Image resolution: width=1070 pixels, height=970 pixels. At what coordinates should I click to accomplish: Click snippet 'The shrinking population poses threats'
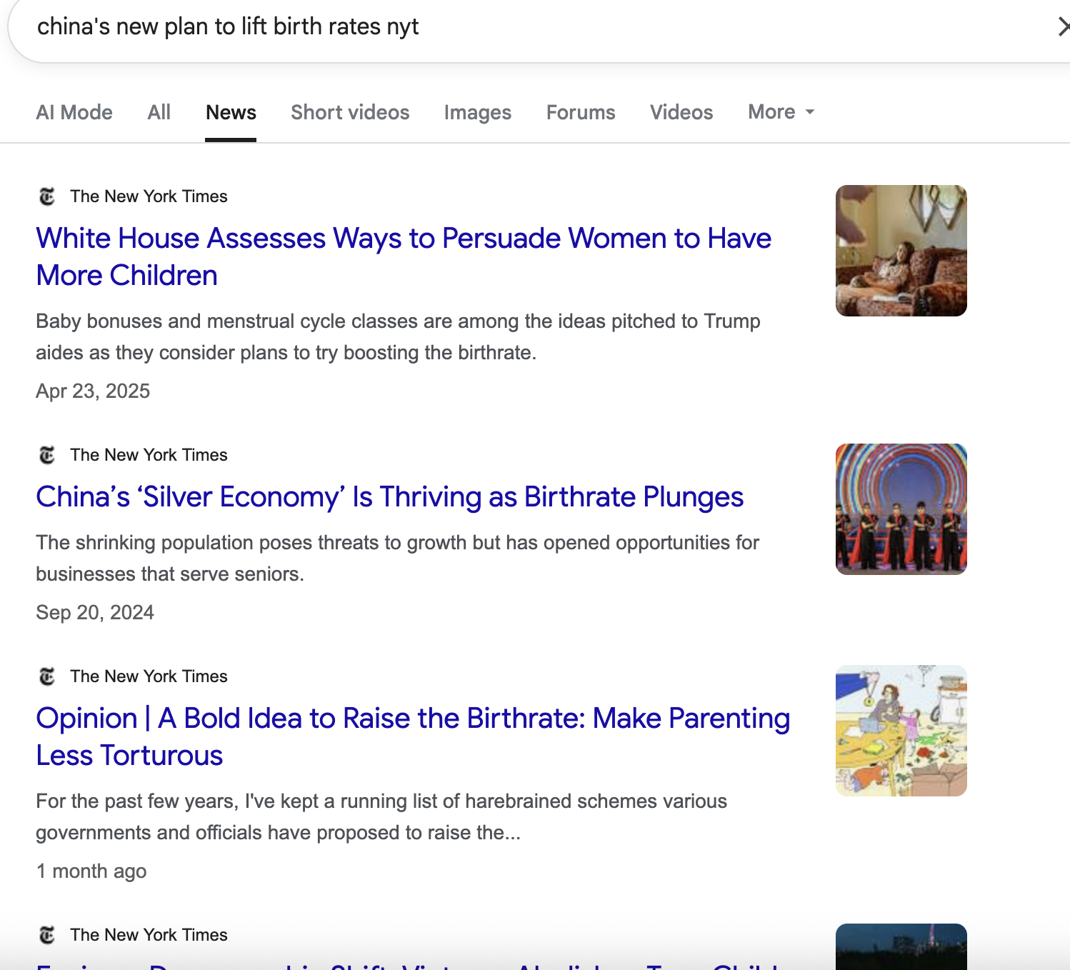[397, 558]
